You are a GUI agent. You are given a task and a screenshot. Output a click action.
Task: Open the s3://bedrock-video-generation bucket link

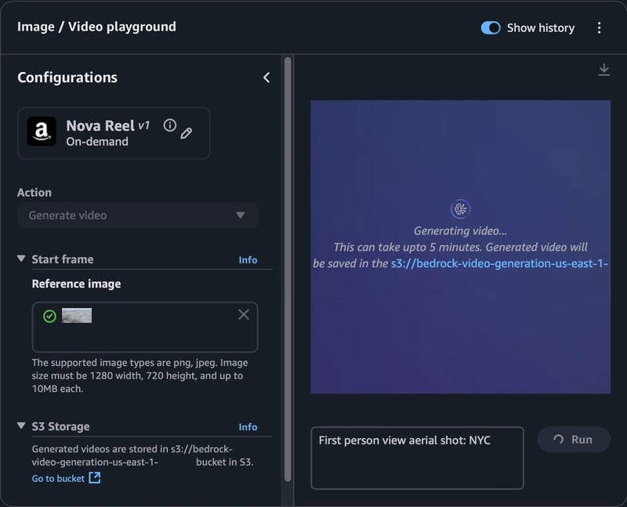click(499, 263)
